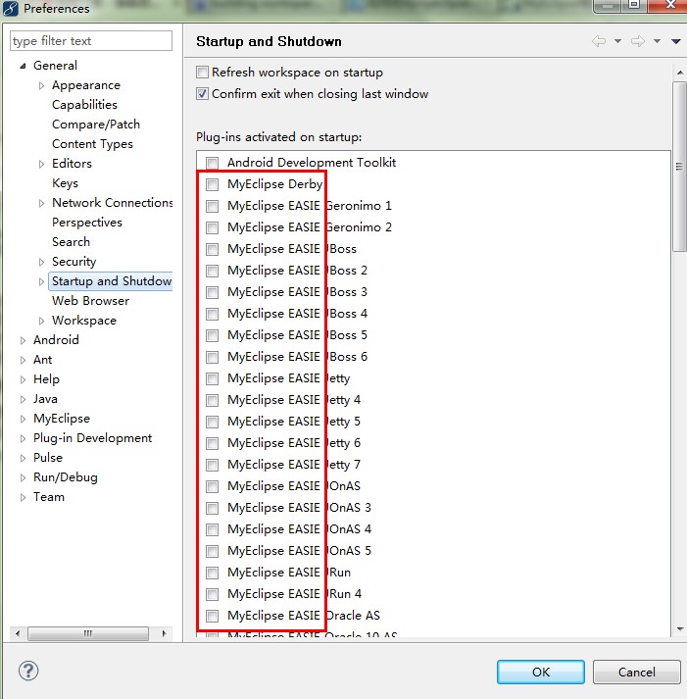Expand the Workspace node
This screenshot has height=699, width=687.
(x=41, y=321)
